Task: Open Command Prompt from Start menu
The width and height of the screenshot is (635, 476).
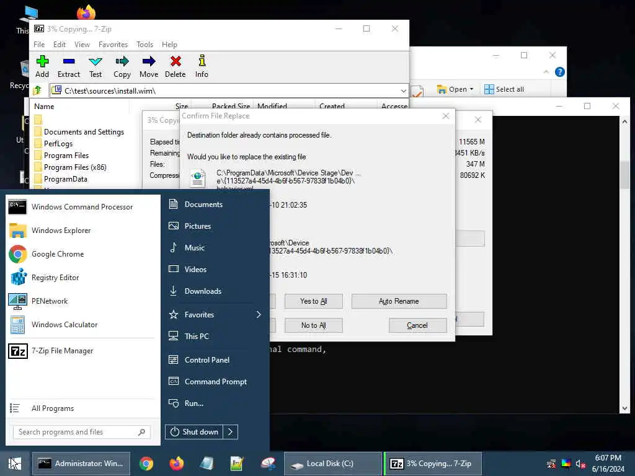Action: (215, 382)
